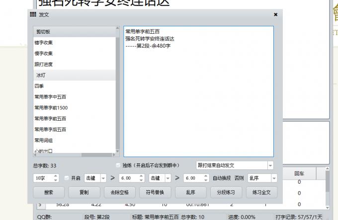The width and height of the screenshot is (338, 220).
Task: Toggle the 开启 checkbox
Action: pyautogui.click(x=67, y=178)
